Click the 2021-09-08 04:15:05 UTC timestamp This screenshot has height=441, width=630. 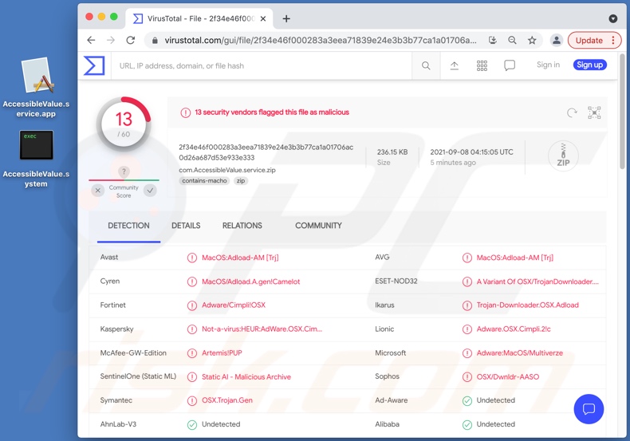click(x=471, y=152)
